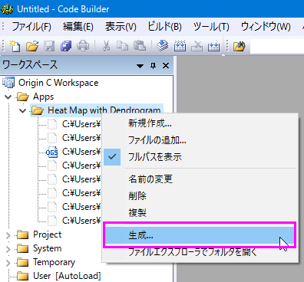Select the Heat Map with Dendrogram folder

click(104, 110)
